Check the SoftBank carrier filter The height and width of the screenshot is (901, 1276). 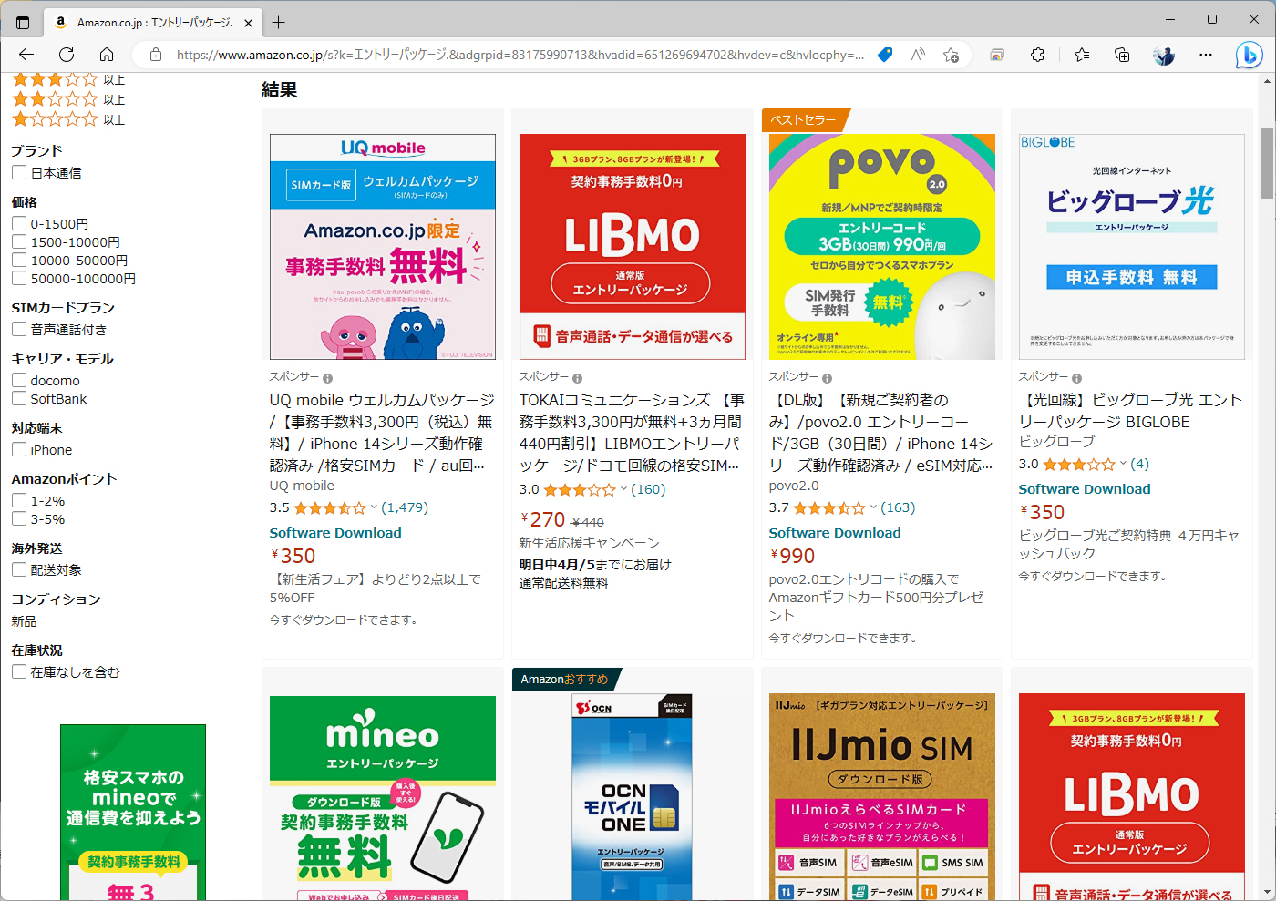pos(18,398)
